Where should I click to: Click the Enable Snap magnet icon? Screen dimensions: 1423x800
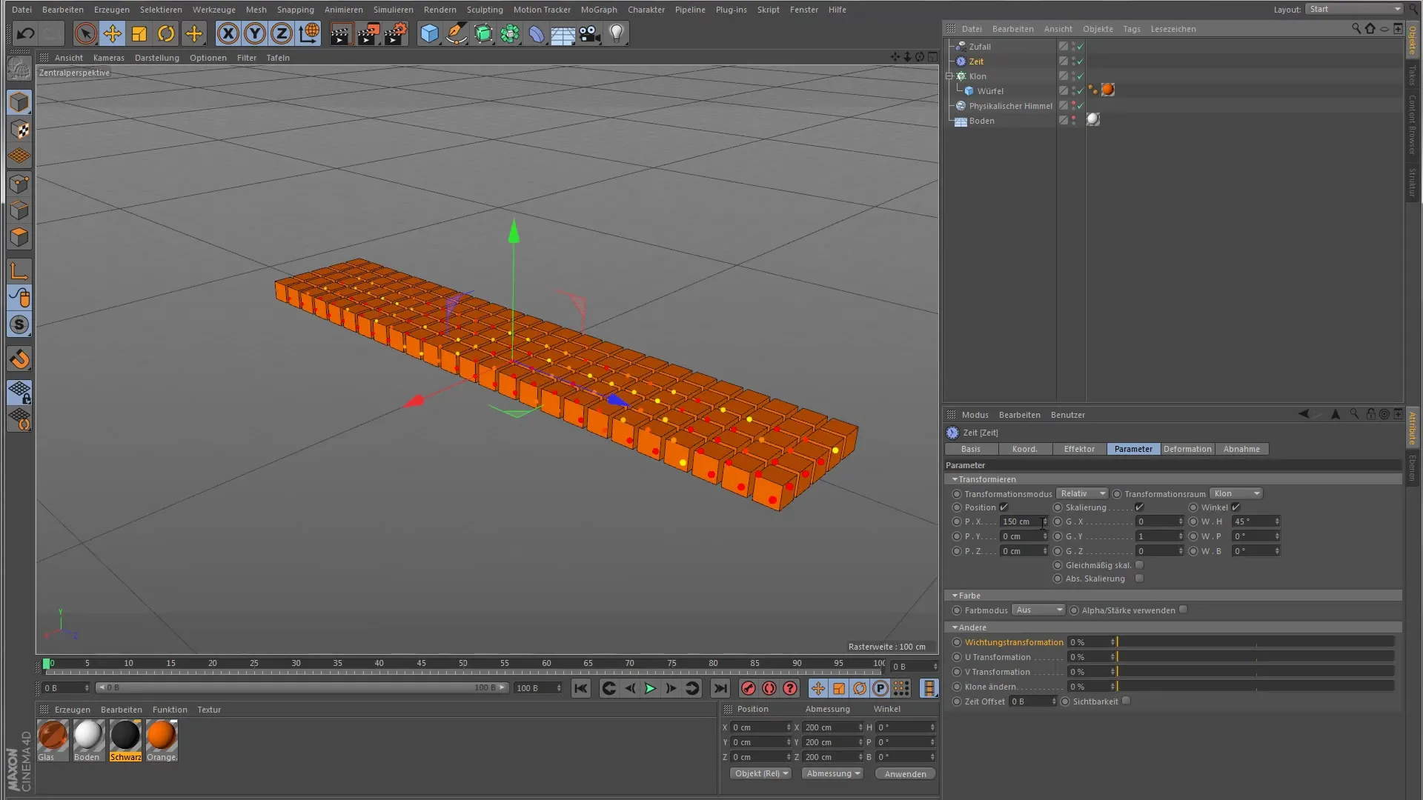(x=19, y=359)
